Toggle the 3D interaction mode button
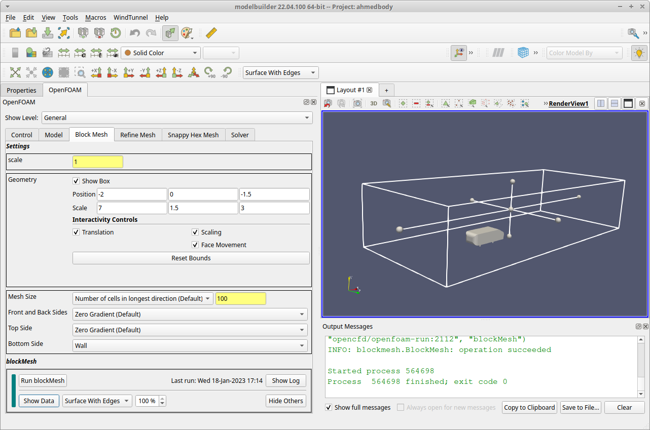 374,103
